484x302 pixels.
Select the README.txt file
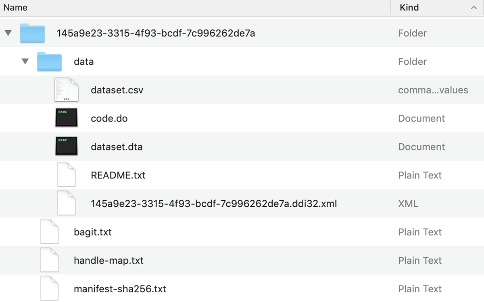[118, 175]
